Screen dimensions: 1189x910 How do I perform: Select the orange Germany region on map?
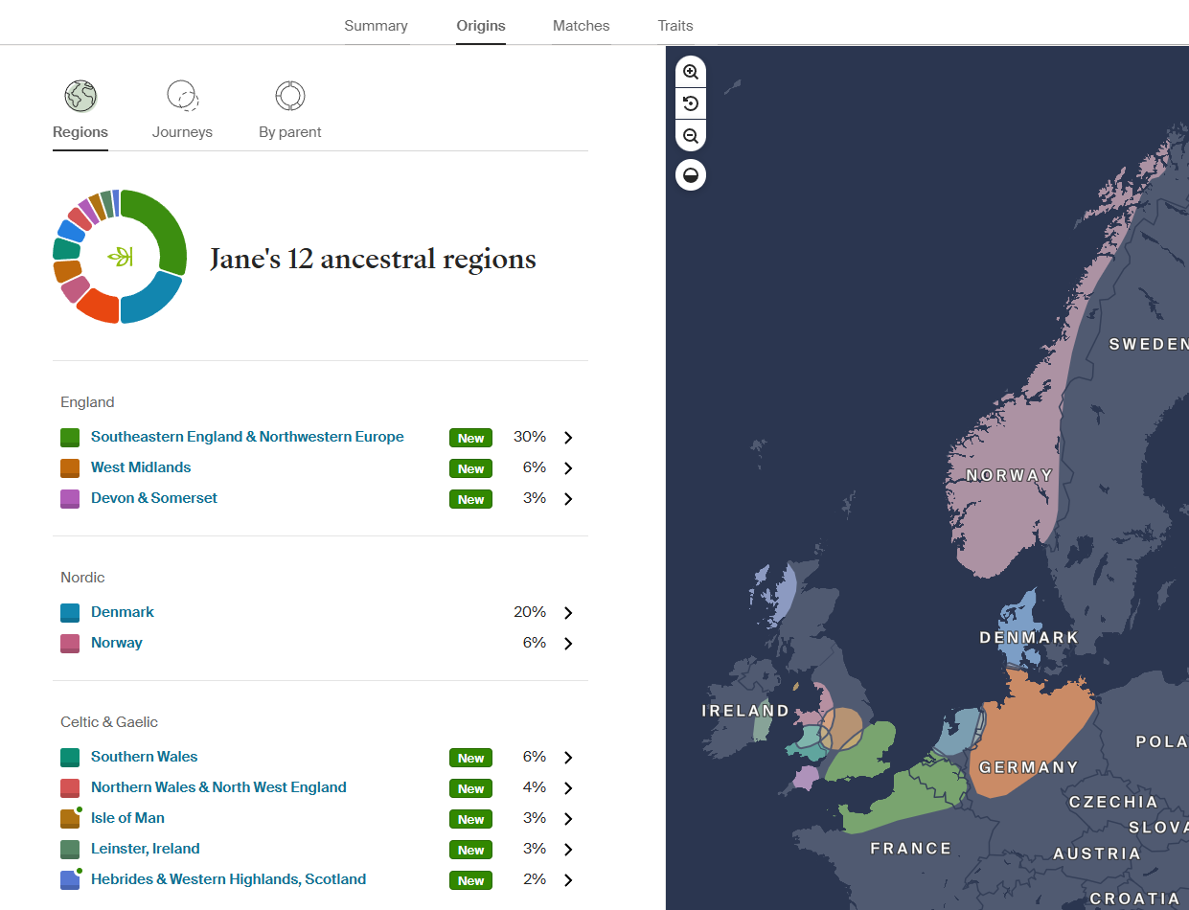coord(1030,728)
